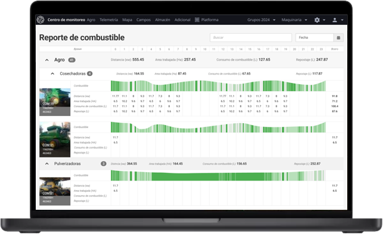Open dropdown arrow beside user icon
The image size is (383, 234).
click(x=342, y=20)
